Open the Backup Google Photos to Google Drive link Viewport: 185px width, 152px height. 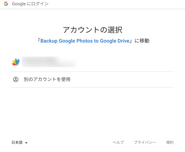point(85,41)
